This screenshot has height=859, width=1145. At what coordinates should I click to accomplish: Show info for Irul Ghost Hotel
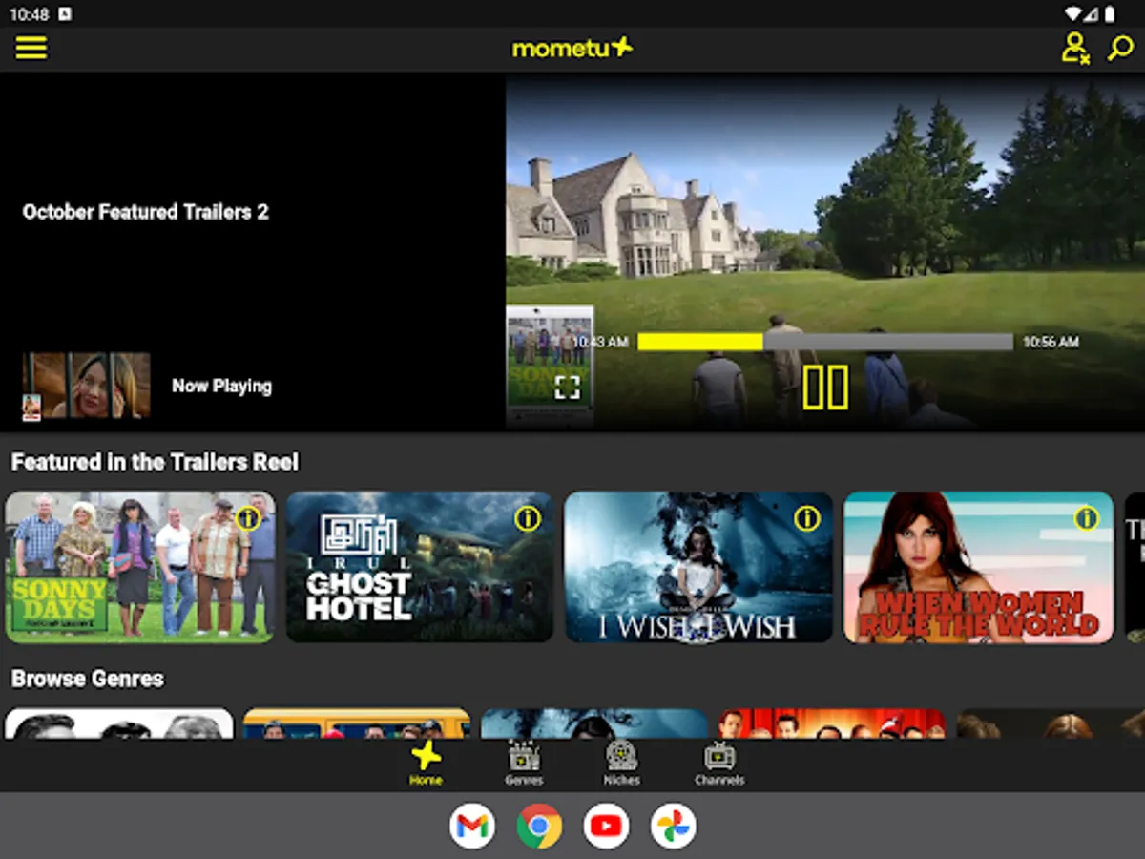pos(528,518)
